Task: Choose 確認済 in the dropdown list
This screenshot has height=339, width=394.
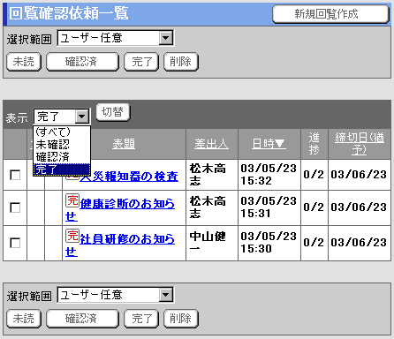Action: coord(62,157)
